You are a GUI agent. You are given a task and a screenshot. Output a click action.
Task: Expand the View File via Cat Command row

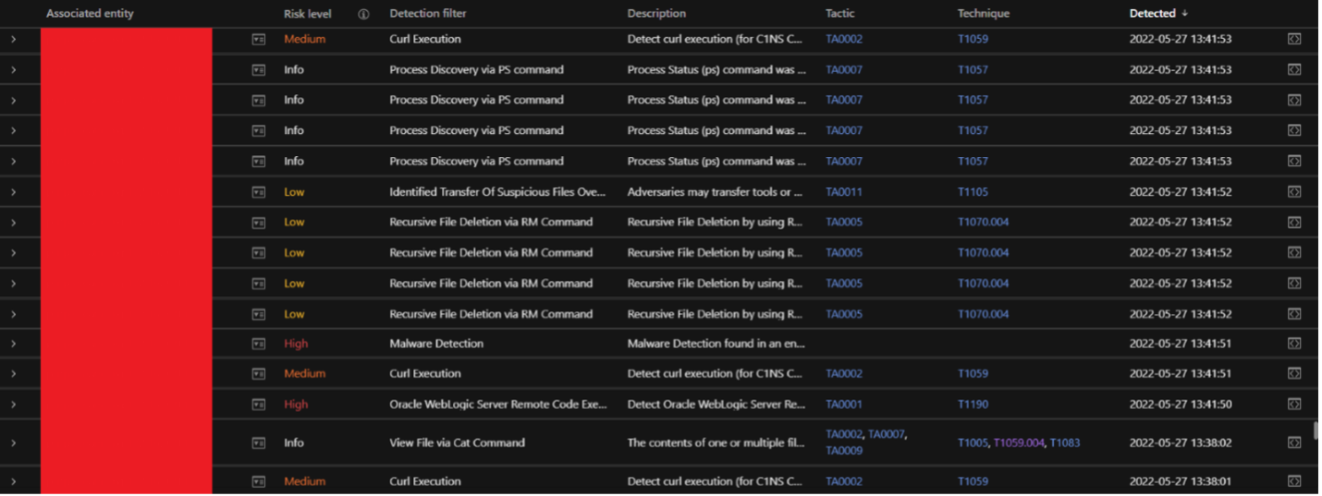[13, 443]
